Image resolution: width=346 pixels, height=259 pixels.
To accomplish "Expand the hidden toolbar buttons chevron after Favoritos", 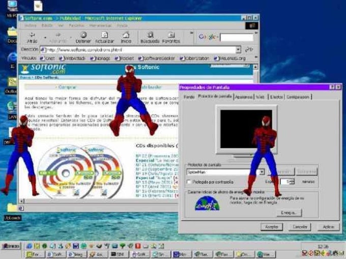I will pyautogui.click(x=191, y=33).
